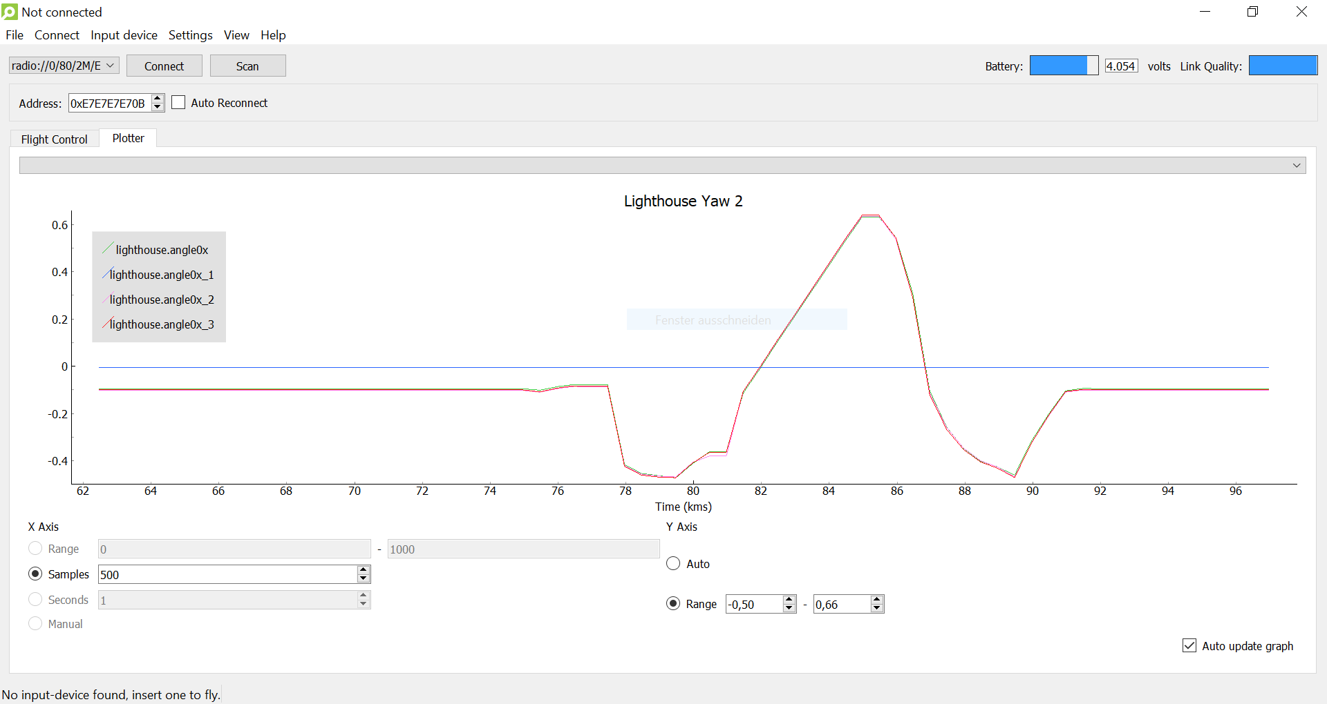Decrement the Address value with down arrow
1327x704 pixels.
[158, 107]
